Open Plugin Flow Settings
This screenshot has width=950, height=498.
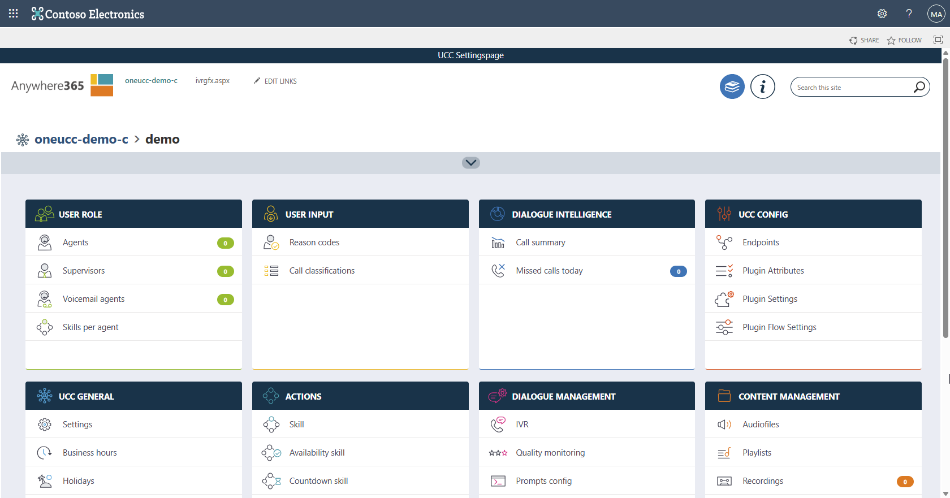coord(779,327)
